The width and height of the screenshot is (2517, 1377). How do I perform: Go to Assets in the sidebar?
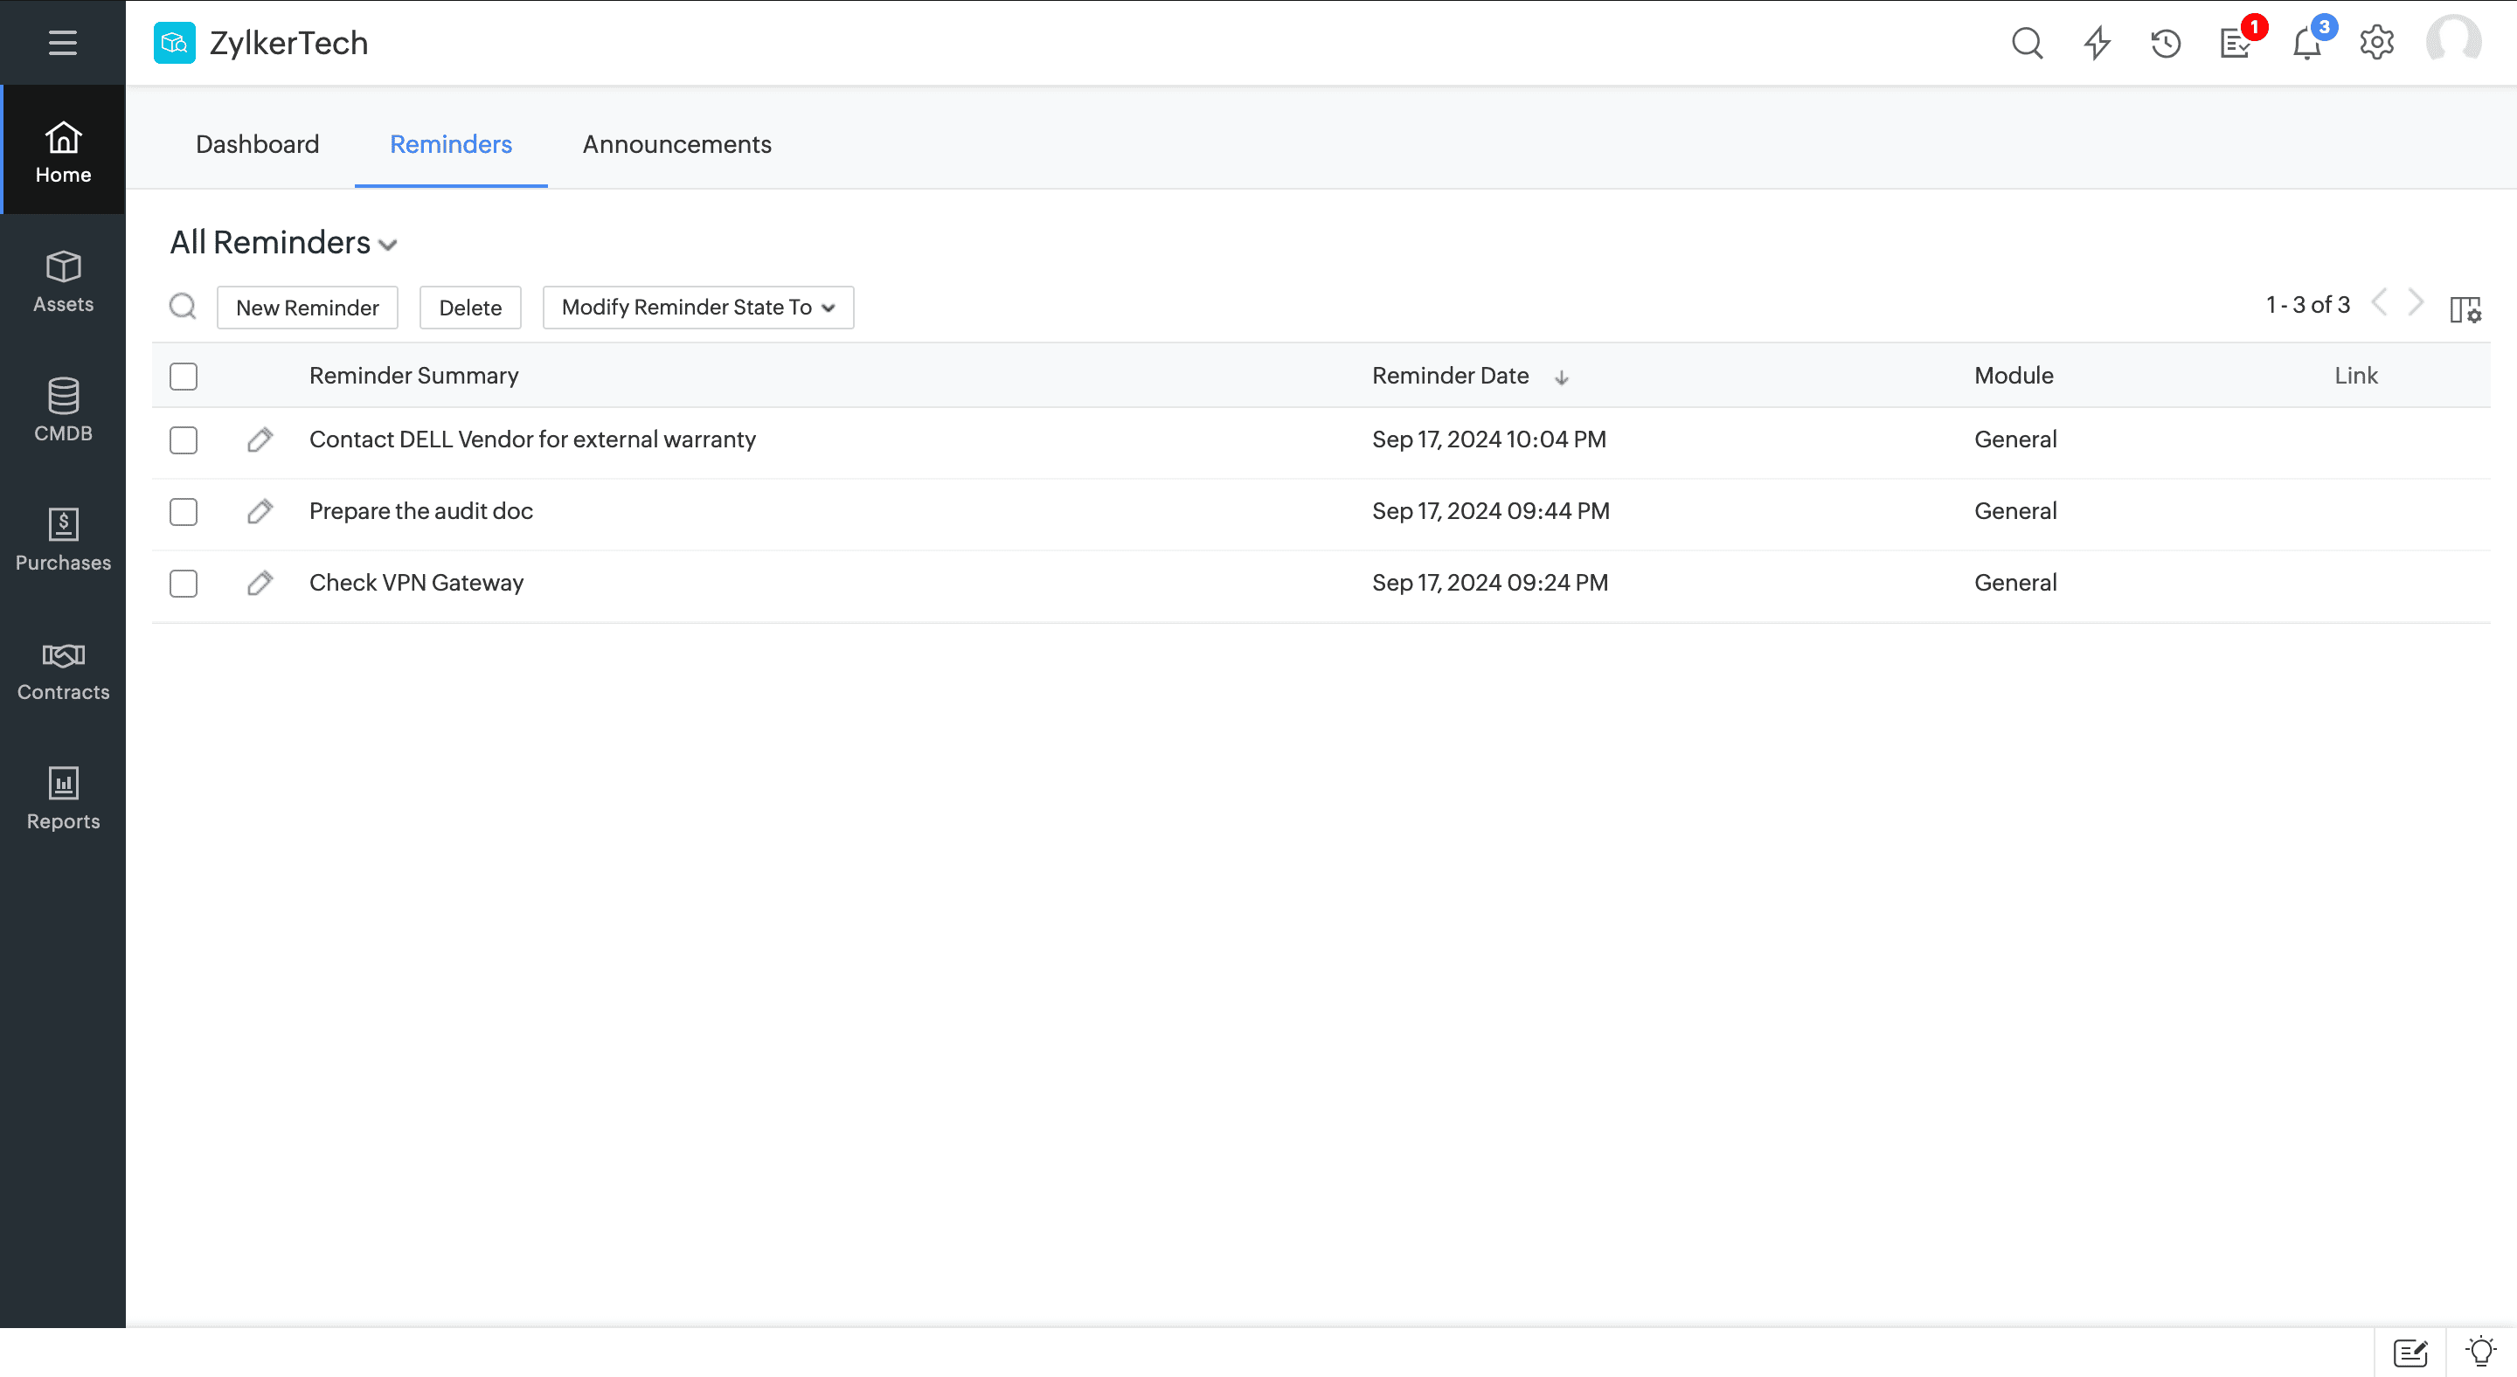(63, 281)
